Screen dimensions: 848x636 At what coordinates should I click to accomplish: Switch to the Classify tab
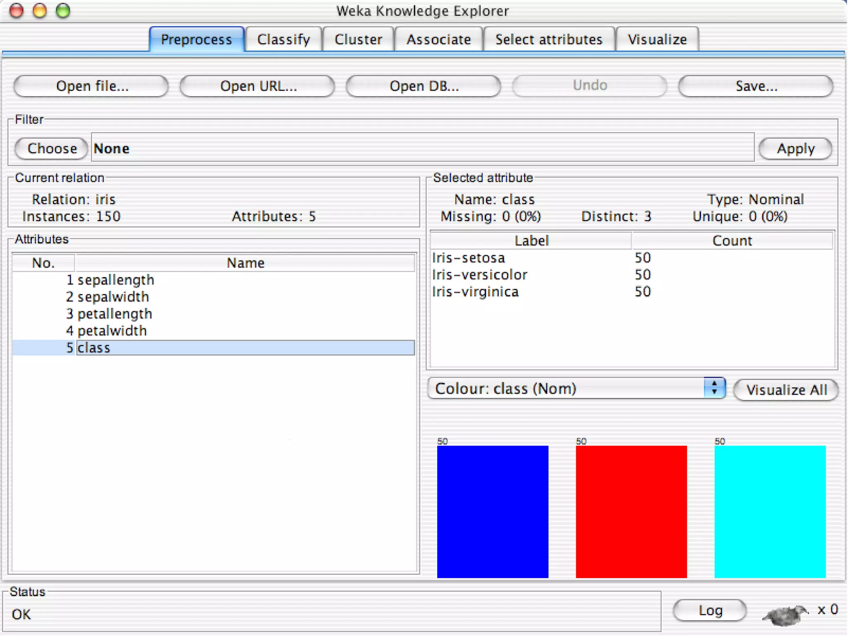pyautogui.click(x=283, y=39)
